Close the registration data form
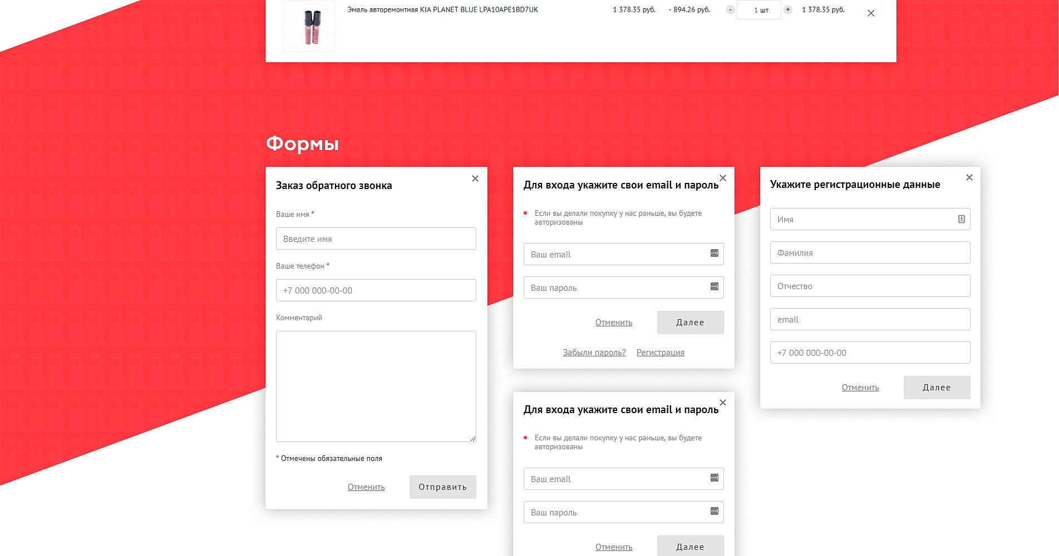Viewport: 1059px width, 556px height. click(x=969, y=177)
